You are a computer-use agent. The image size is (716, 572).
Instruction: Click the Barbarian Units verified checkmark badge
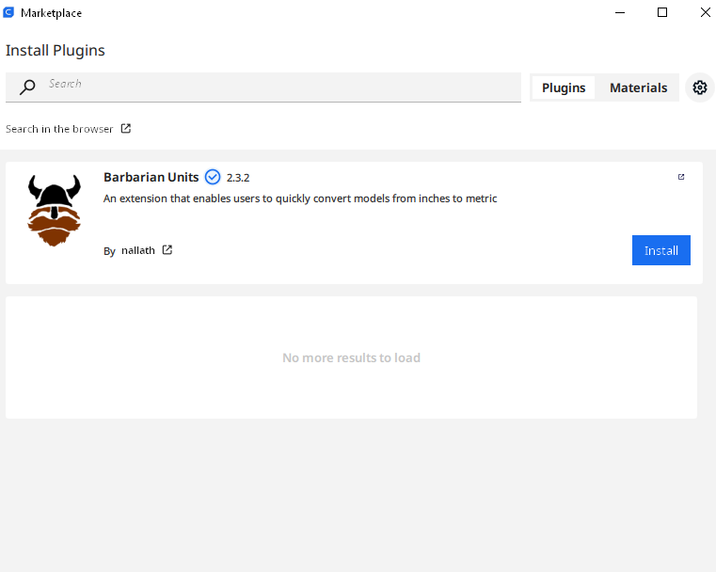coord(213,177)
